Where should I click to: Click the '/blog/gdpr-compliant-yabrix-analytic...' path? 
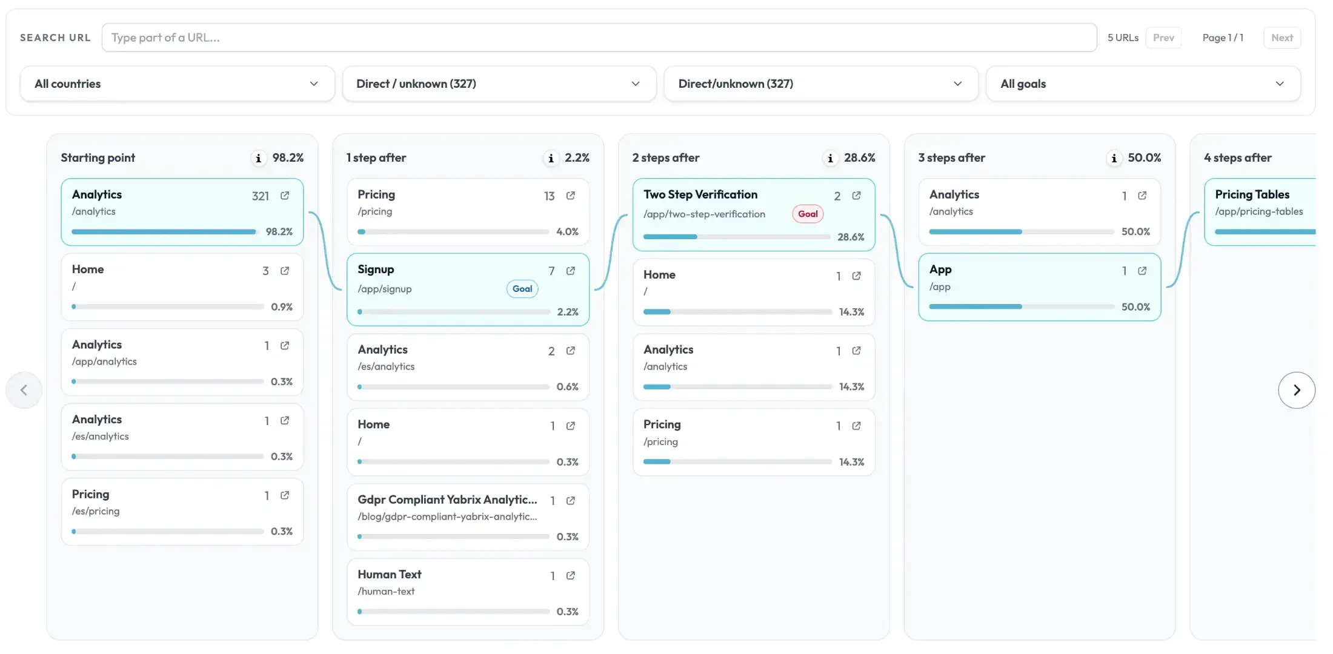tap(447, 517)
